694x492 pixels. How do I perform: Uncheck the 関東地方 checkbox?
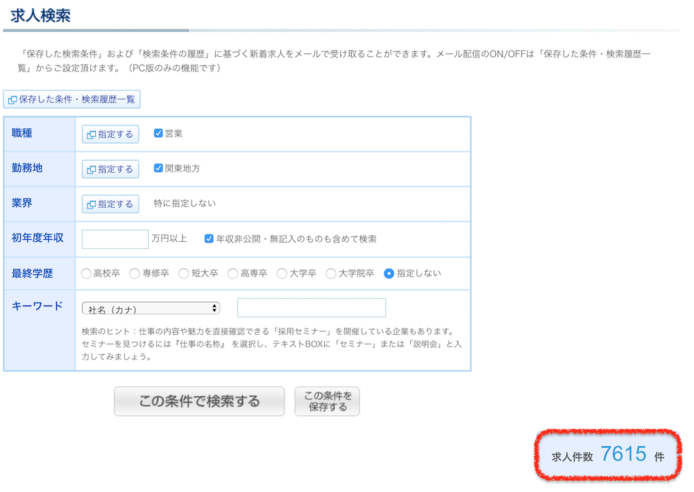[158, 168]
